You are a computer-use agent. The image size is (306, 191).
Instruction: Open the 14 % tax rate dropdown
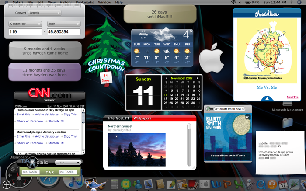tap(68, 162)
